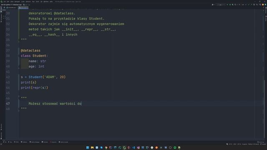Open Search Everywhere magnifier icon

260,5
